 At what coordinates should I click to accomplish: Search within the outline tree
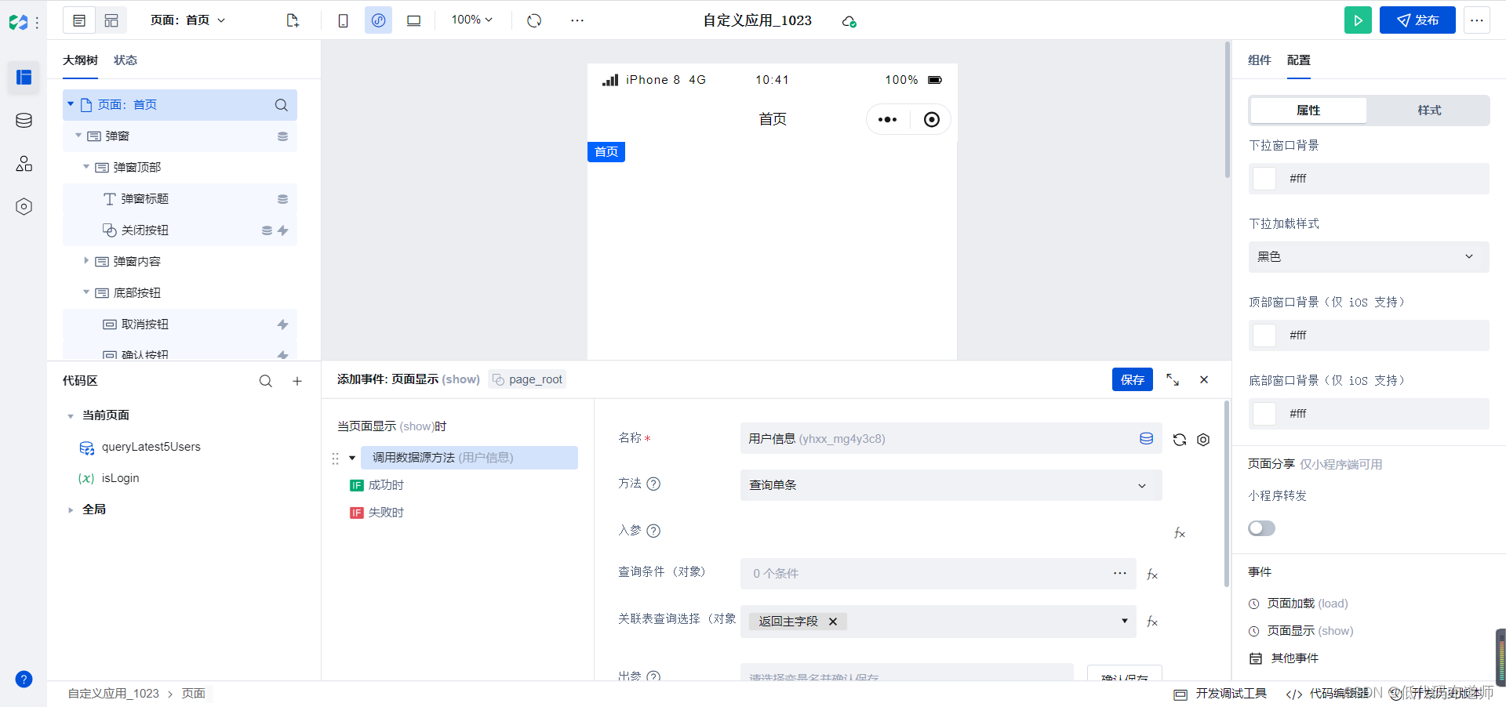coord(281,105)
